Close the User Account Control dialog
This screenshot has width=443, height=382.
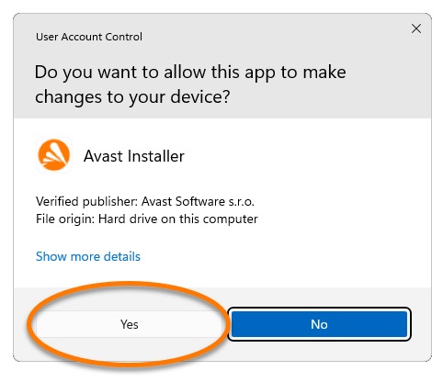(x=416, y=28)
